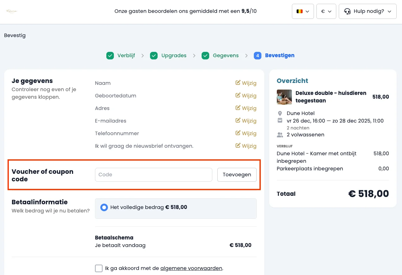Click the pencil icon for Telefoonnummer

click(x=238, y=133)
